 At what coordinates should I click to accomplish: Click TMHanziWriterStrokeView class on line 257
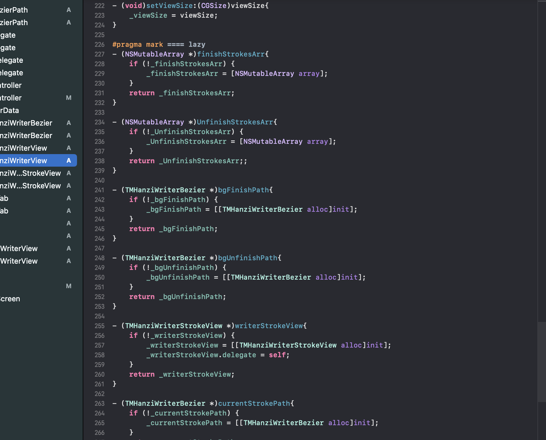(288, 345)
